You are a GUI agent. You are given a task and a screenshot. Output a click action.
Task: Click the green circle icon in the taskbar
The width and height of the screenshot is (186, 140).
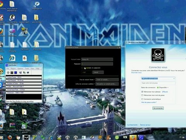117,137
